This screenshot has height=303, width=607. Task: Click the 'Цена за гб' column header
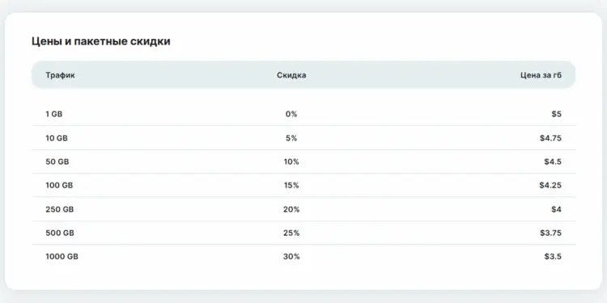click(541, 75)
